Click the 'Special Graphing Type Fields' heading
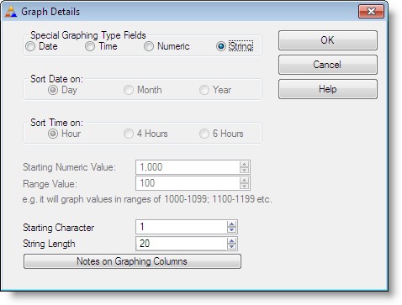The height and width of the screenshot is (305, 402). [x=88, y=35]
